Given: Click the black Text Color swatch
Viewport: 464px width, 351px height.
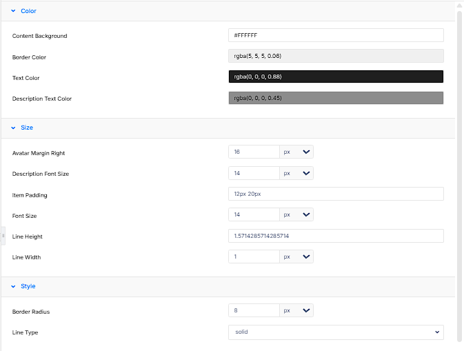Looking at the screenshot, I should point(336,77).
